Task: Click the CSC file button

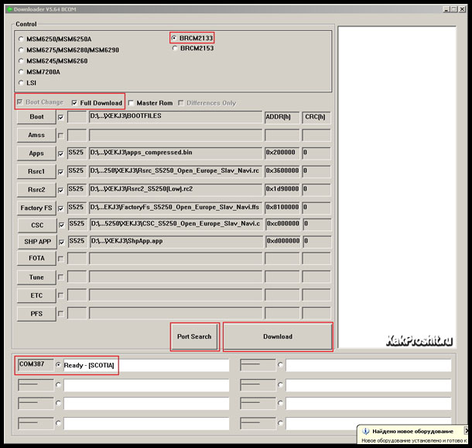Action: [x=36, y=225]
